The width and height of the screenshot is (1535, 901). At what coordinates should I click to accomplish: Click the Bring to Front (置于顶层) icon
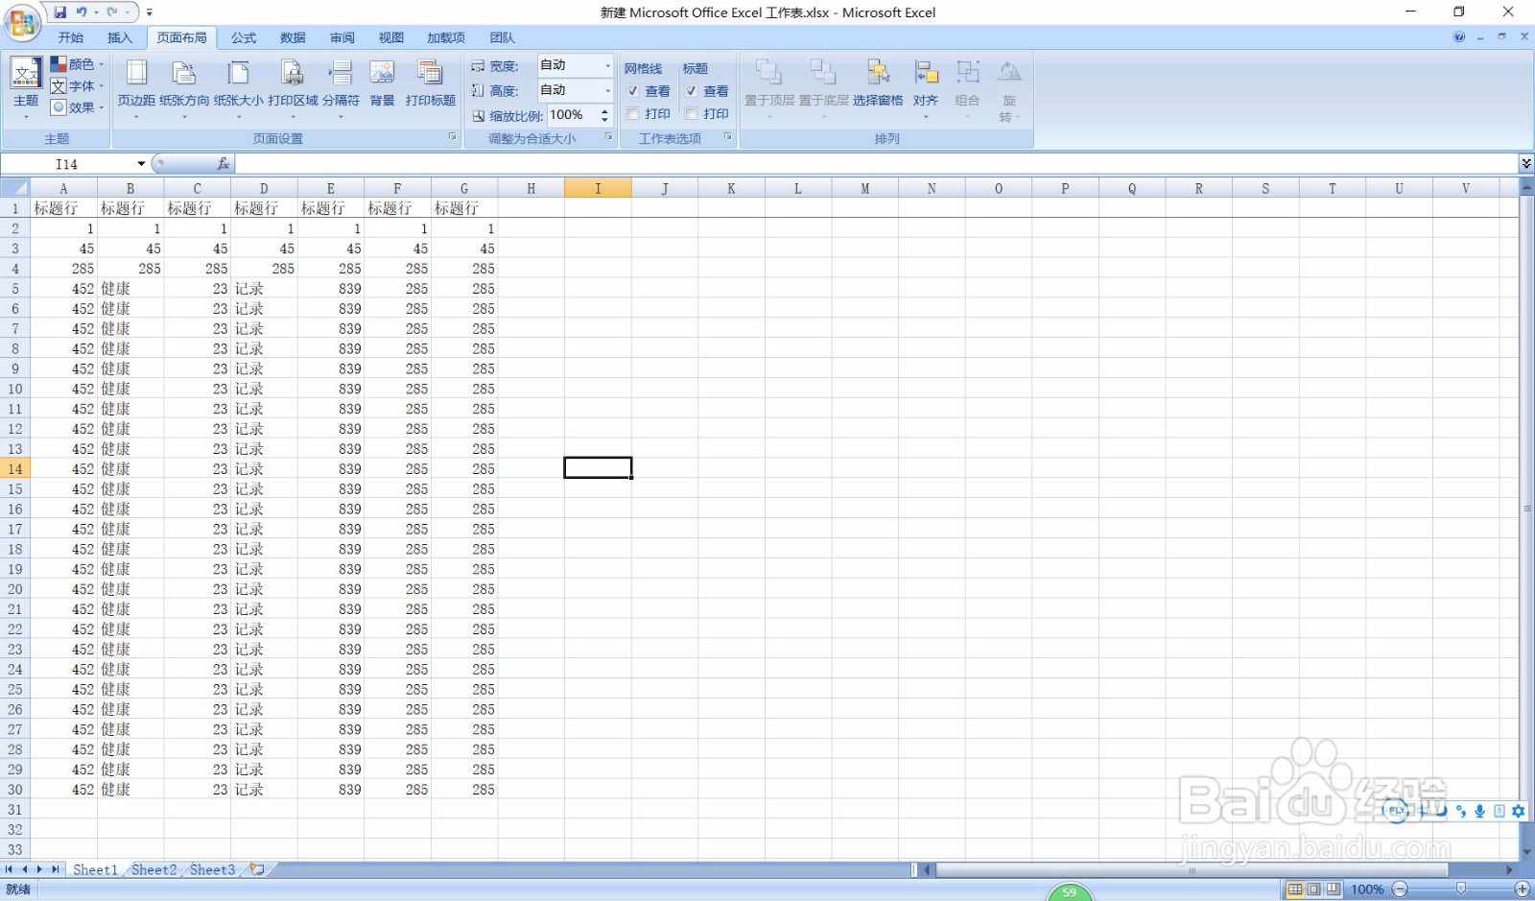[768, 72]
